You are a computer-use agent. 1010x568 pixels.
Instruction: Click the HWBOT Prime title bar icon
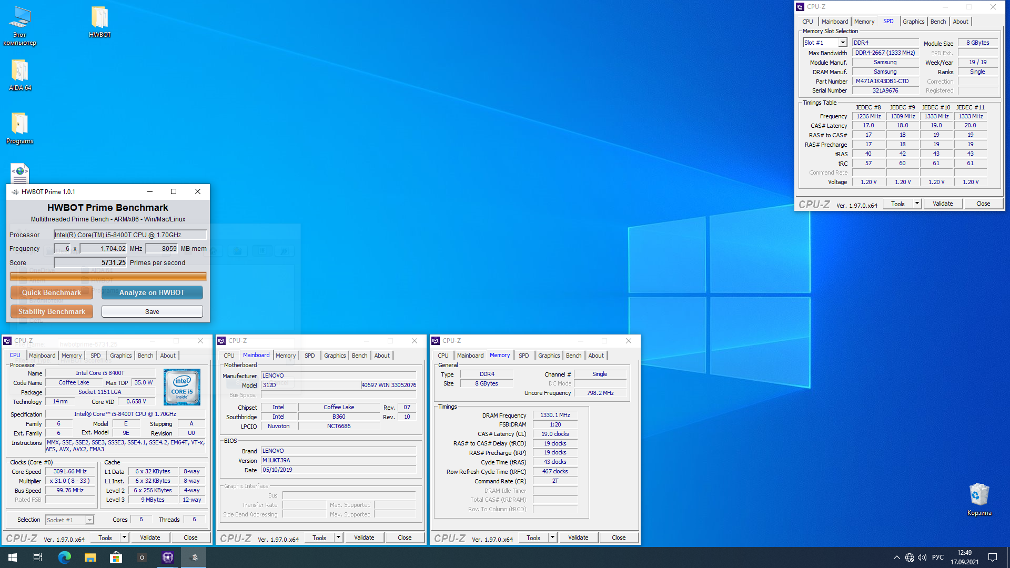[x=15, y=192]
